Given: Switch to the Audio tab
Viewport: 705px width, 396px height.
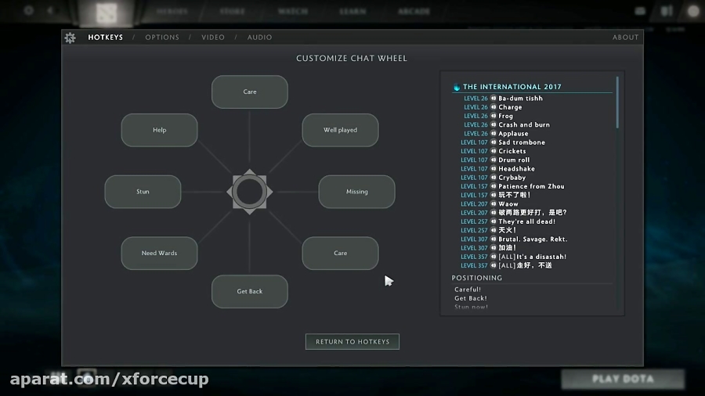Looking at the screenshot, I should coord(259,38).
